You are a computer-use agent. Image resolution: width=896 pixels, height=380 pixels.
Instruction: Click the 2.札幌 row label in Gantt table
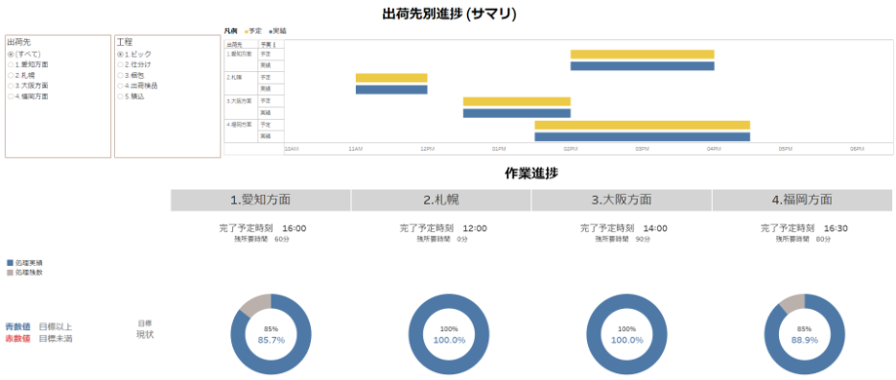234,78
